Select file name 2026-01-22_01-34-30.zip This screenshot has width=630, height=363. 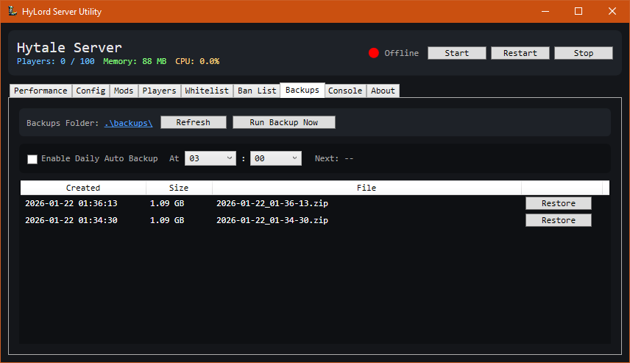(x=272, y=220)
